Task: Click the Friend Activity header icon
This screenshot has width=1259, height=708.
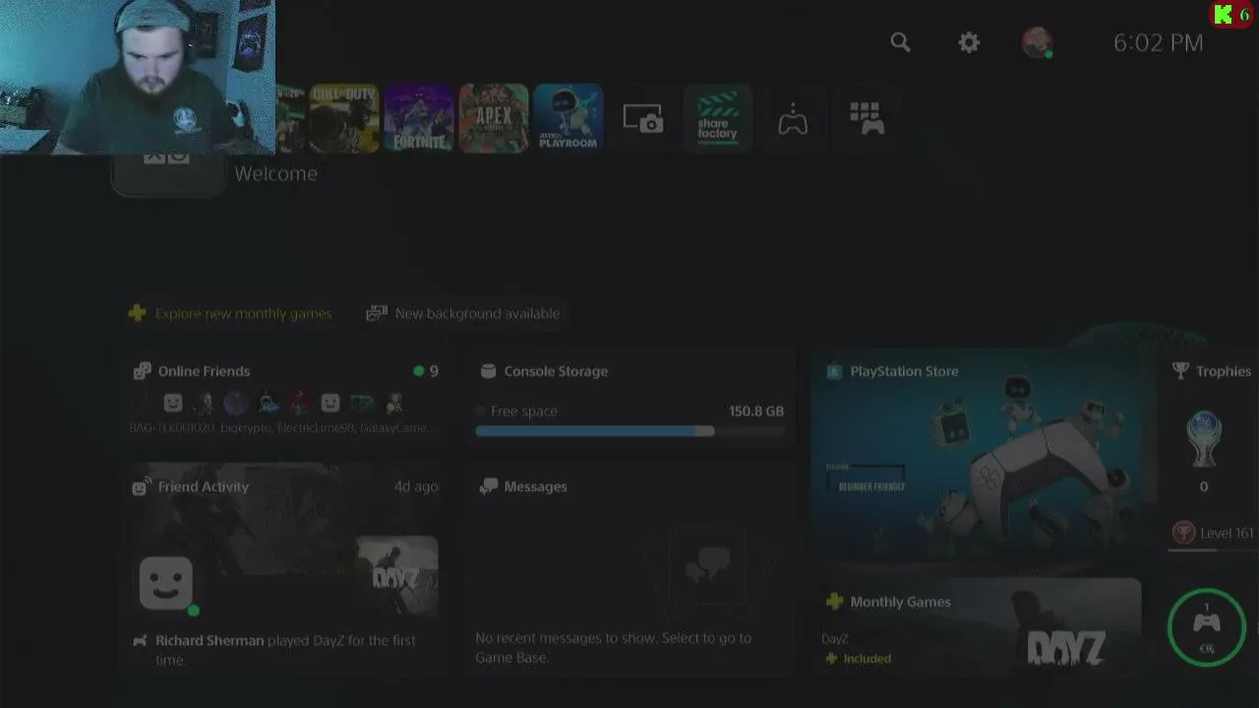Action: pyautogui.click(x=141, y=486)
